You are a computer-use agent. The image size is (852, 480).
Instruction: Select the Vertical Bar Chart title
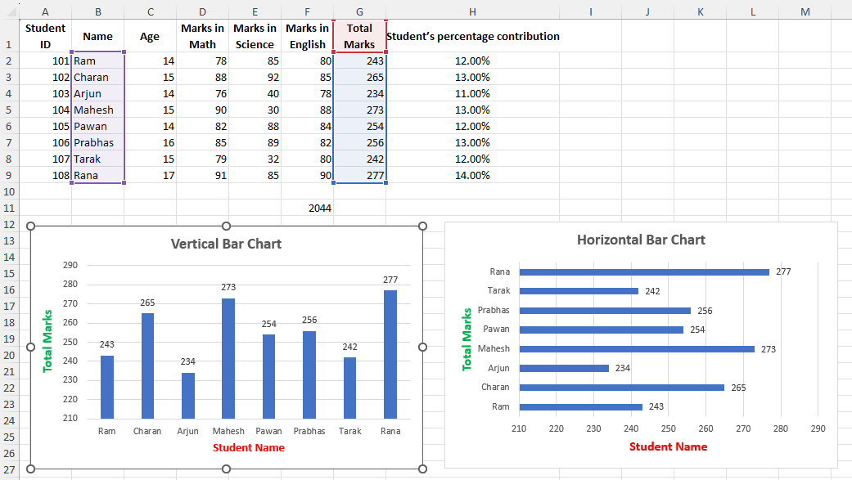226,244
